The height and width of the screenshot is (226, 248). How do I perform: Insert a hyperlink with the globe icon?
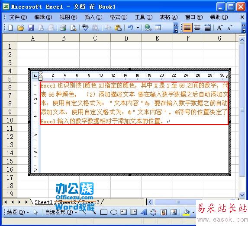click(x=148, y=28)
